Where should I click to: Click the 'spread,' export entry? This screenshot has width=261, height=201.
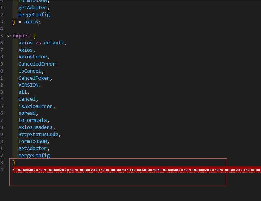click(28, 113)
